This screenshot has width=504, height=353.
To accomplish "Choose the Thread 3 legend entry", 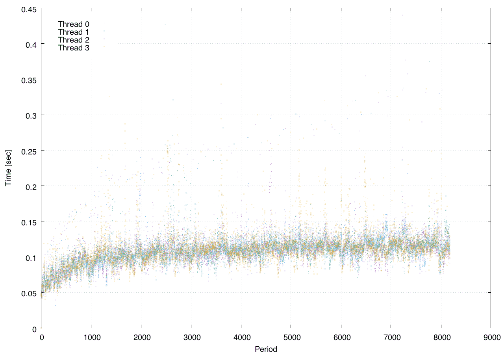I will (x=74, y=48).
